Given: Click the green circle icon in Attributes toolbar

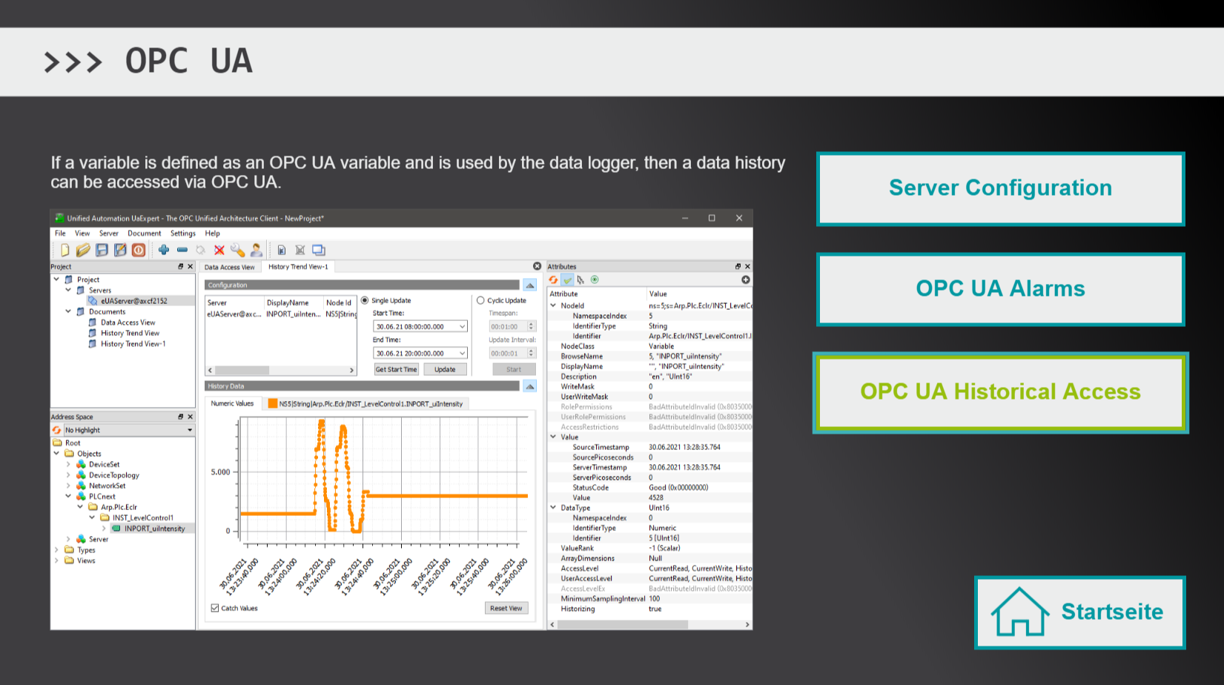Looking at the screenshot, I should pos(595,279).
